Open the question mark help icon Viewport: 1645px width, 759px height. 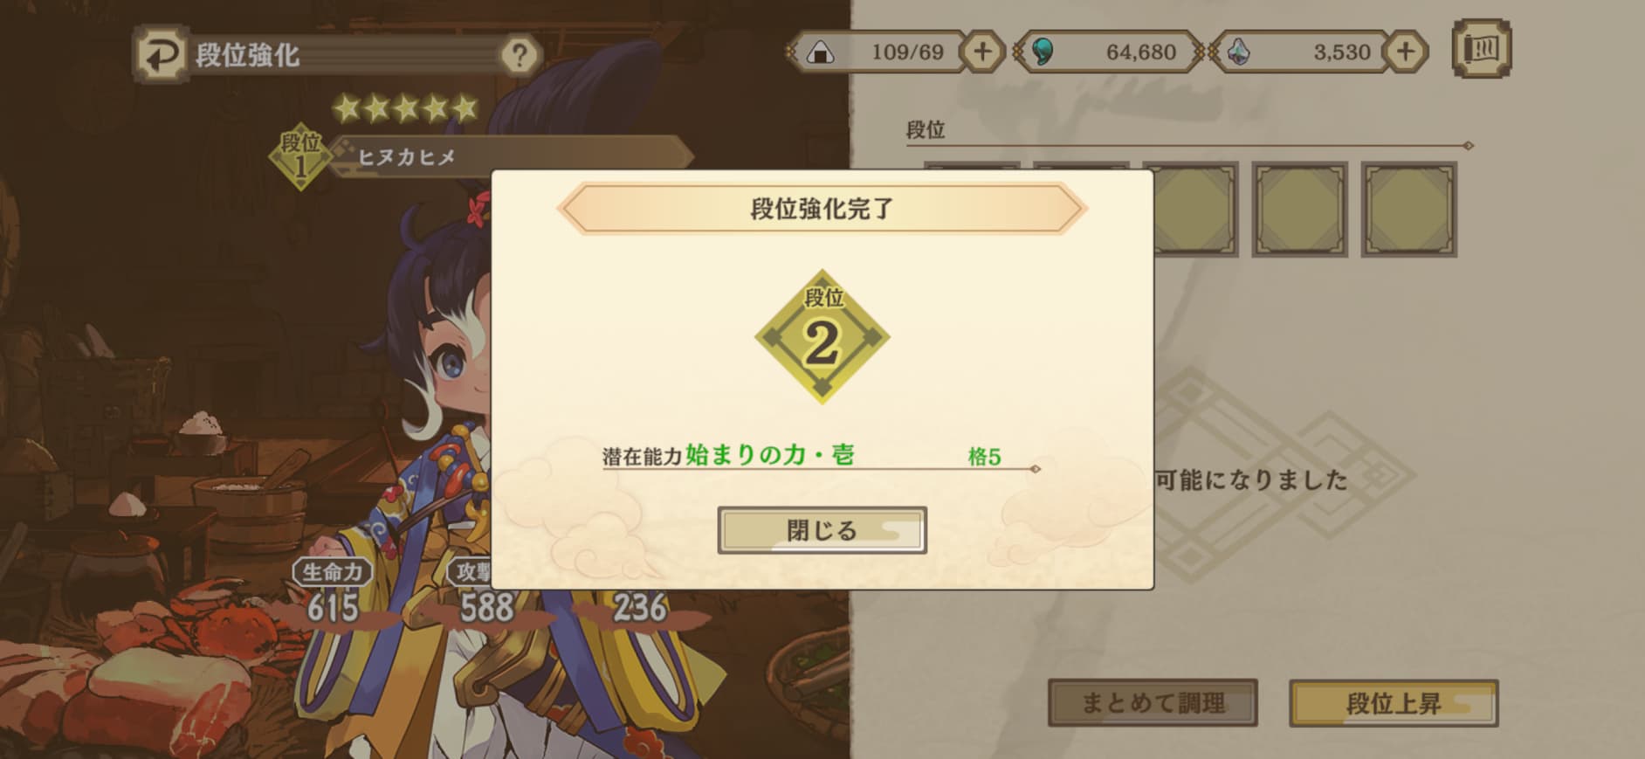pos(519,55)
